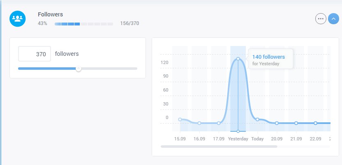Click the Yesterday peak data point
Viewport: 342px width, 165px height.
click(x=238, y=59)
